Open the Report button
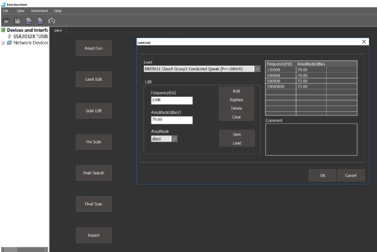Screen dimensions: 377x252 tap(94, 235)
